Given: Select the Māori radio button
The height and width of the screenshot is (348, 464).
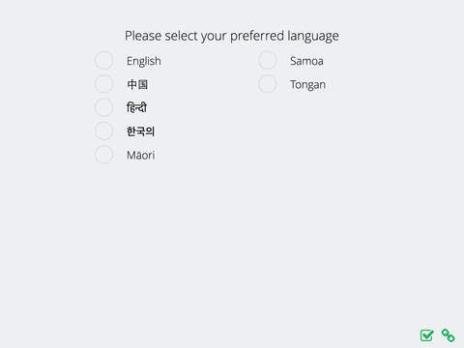Looking at the screenshot, I should coord(103,155).
